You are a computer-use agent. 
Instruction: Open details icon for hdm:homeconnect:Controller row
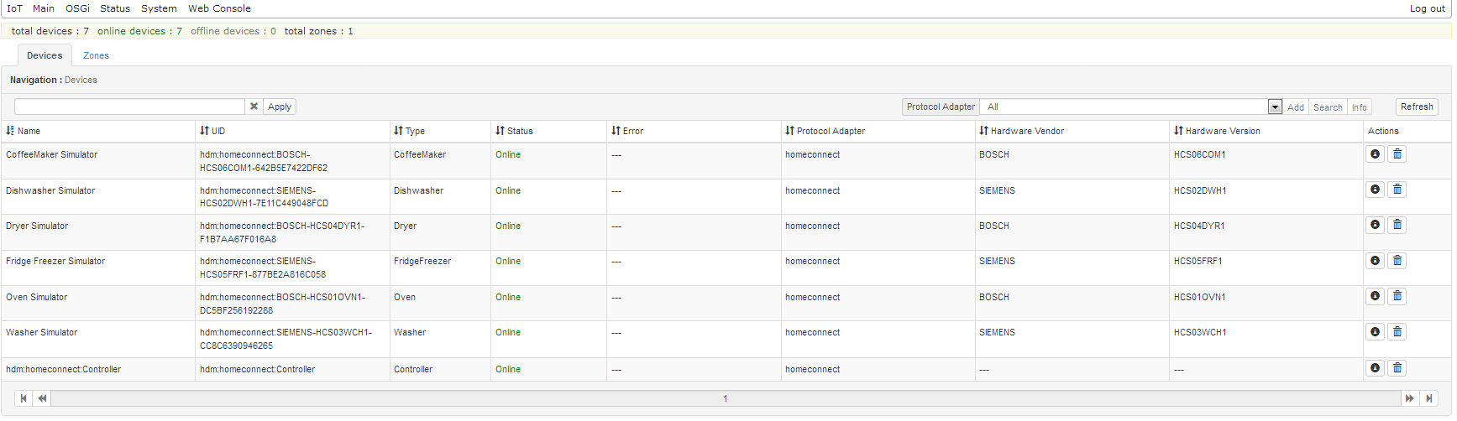coord(1375,368)
